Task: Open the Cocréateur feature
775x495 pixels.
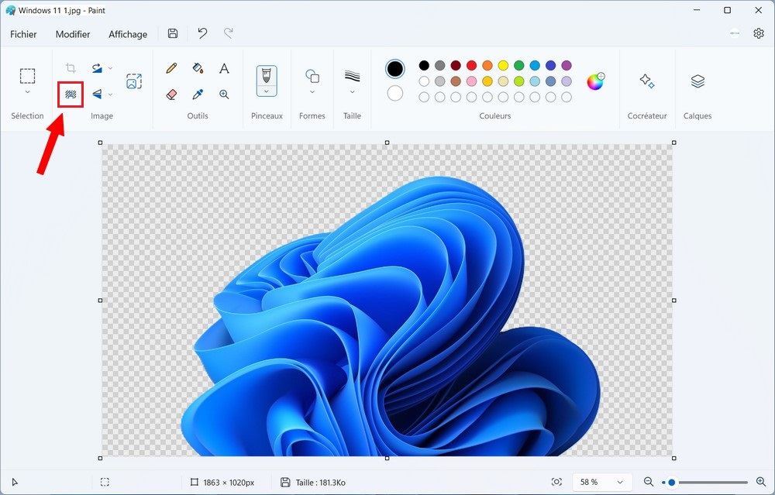Action: 646,81
